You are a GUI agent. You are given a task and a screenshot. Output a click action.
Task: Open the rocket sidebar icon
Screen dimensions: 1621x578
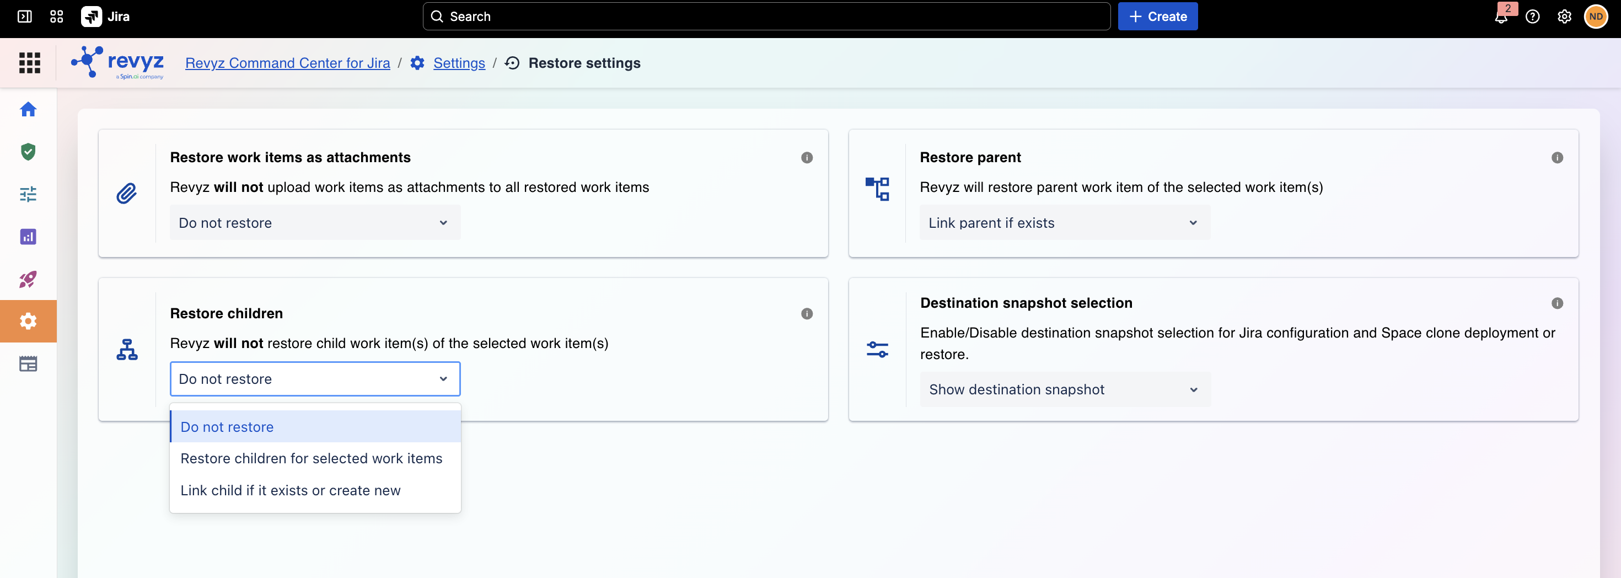(28, 279)
